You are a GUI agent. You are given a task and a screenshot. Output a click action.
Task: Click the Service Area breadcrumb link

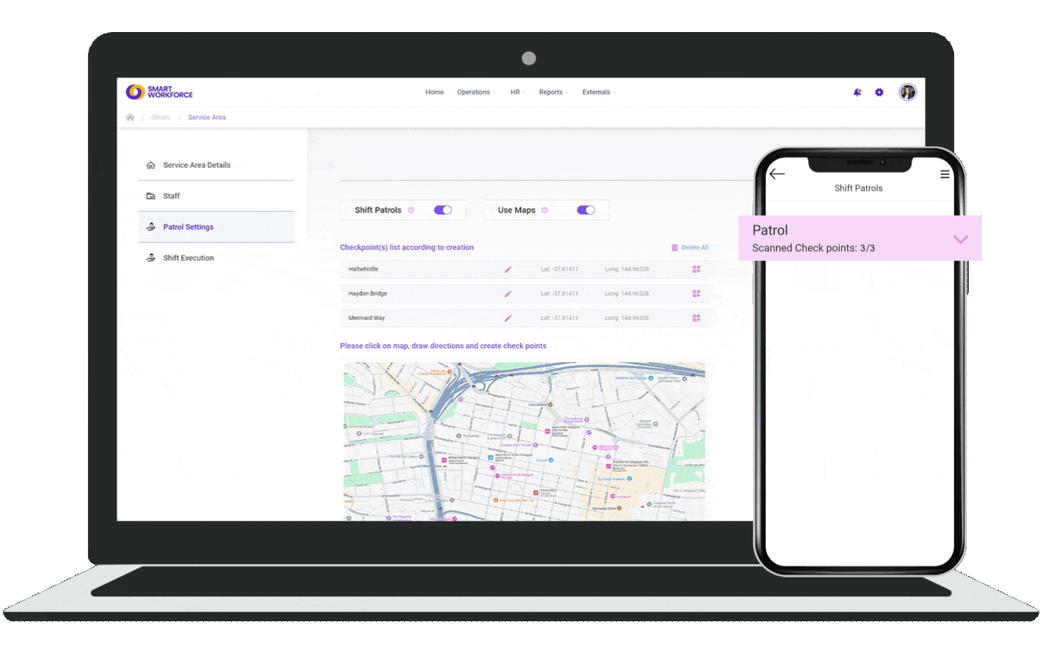coord(207,117)
